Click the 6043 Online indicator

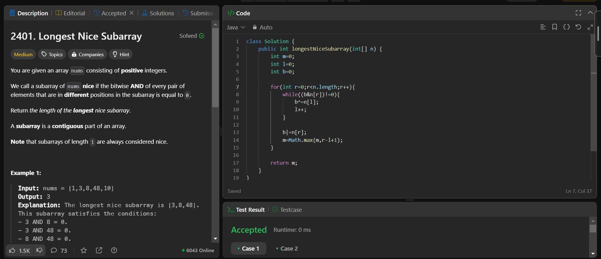coord(197,251)
